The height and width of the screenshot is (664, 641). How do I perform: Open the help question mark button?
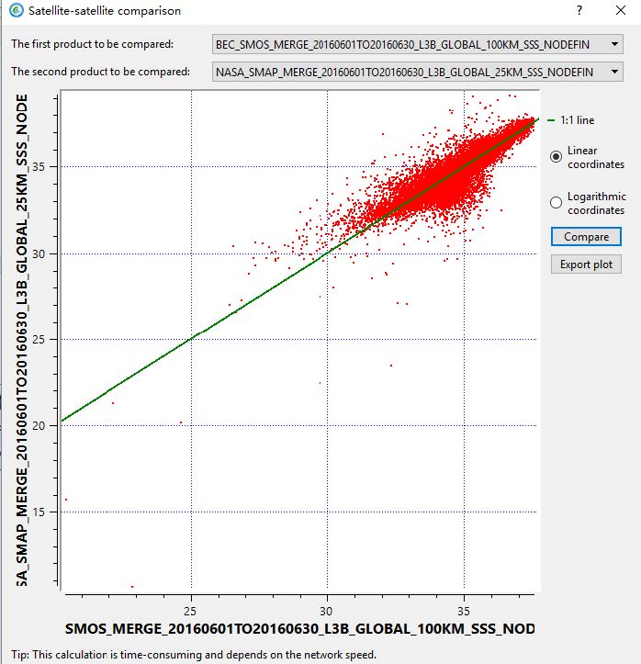click(579, 10)
